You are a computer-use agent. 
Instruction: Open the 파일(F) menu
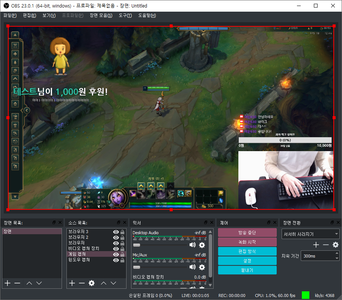coord(10,15)
